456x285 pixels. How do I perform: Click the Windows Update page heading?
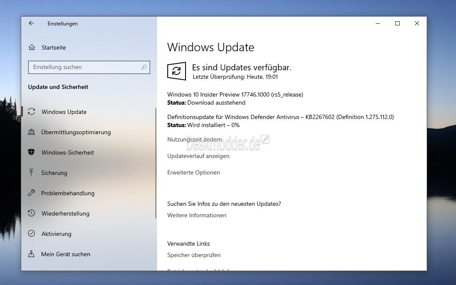click(211, 47)
